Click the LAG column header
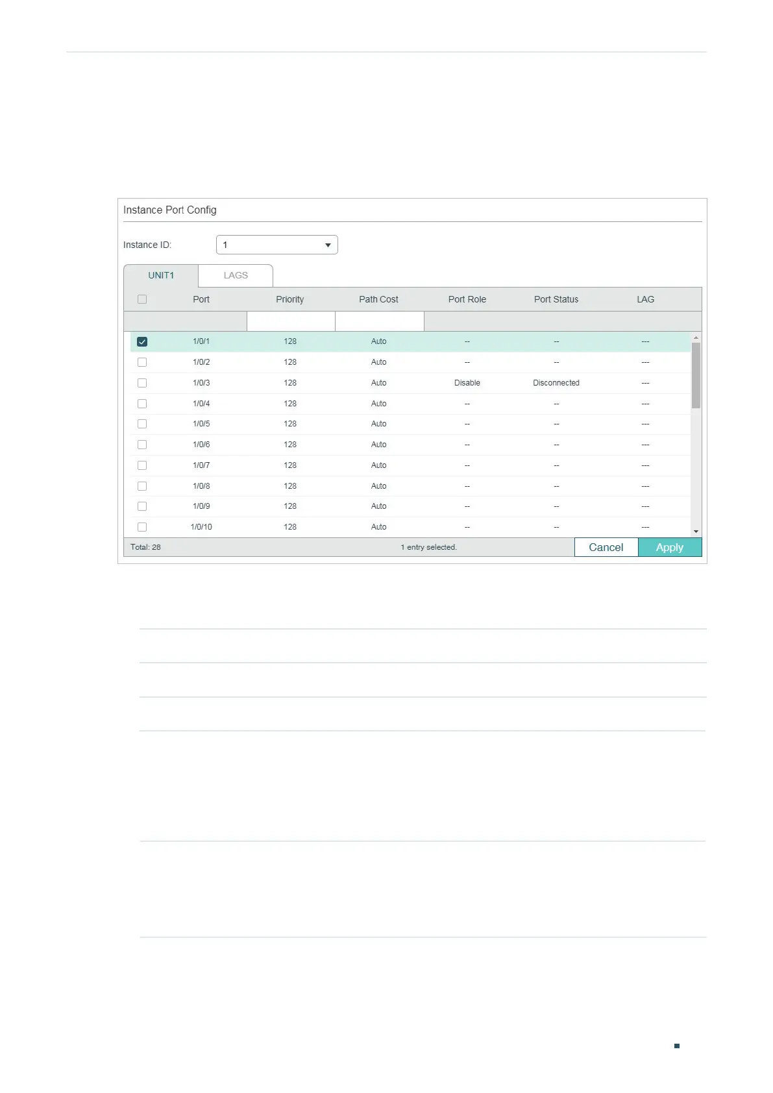This screenshot has height=1093, width=773. [645, 299]
